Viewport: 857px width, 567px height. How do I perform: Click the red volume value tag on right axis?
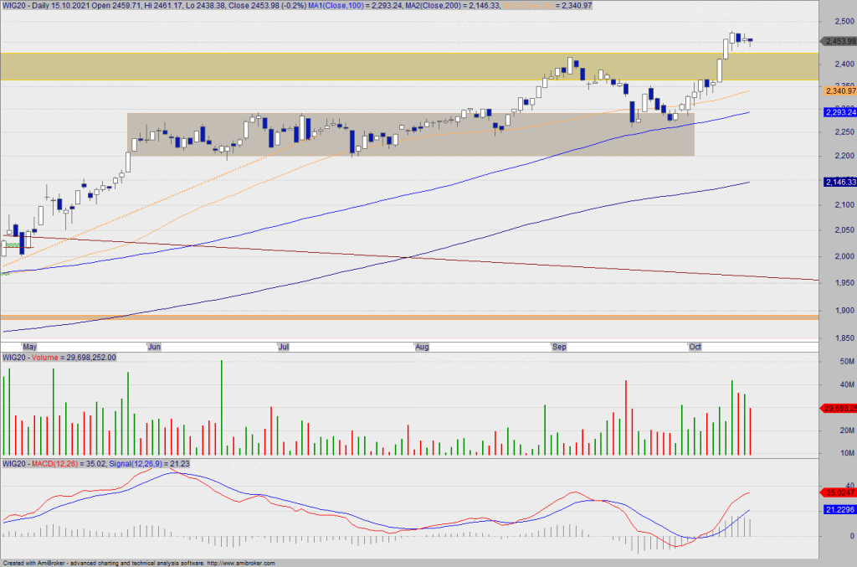[x=839, y=408]
